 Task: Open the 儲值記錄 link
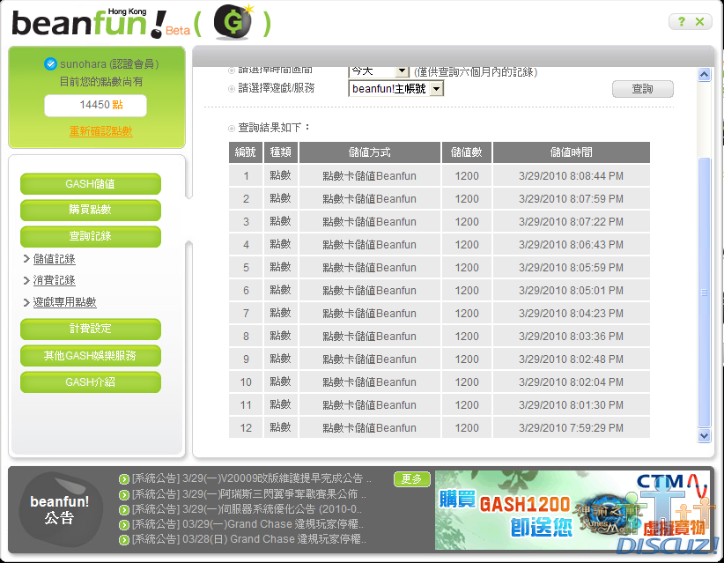(x=54, y=259)
